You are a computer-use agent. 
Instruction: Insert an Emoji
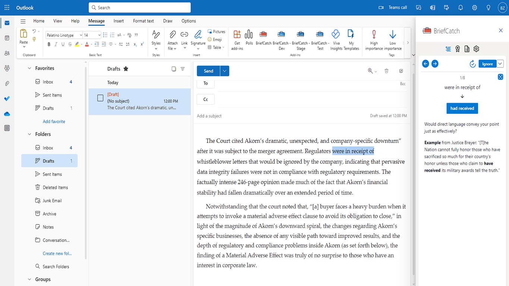(x=215, y=39)
